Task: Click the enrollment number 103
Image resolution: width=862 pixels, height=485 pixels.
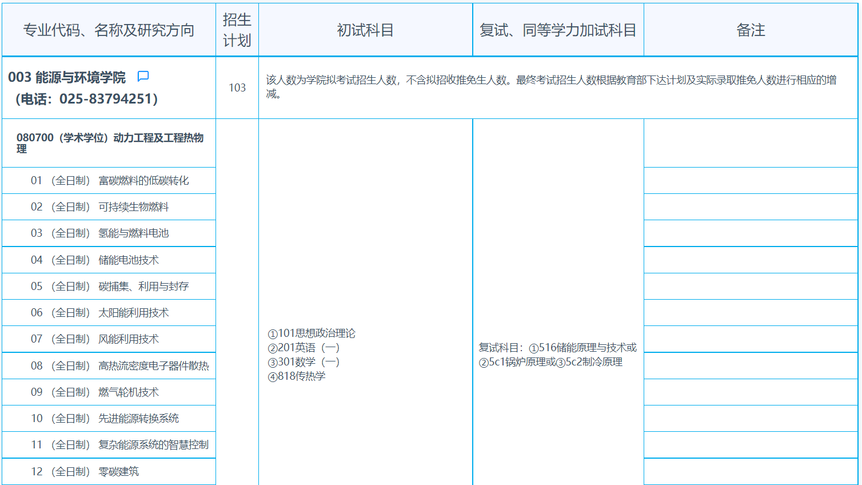Action: coord(237,88)
